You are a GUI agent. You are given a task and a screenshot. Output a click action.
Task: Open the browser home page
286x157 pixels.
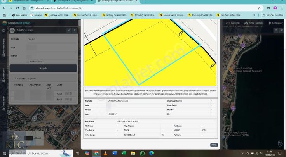[24, 8]
